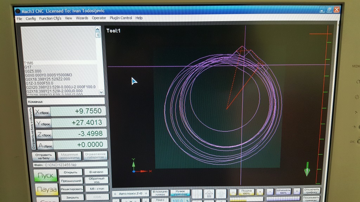Image resolution: width=360 pixels, height=202 pixels.
Task: Click the A coordinate value +0.0000
Action: coord(81,144)
